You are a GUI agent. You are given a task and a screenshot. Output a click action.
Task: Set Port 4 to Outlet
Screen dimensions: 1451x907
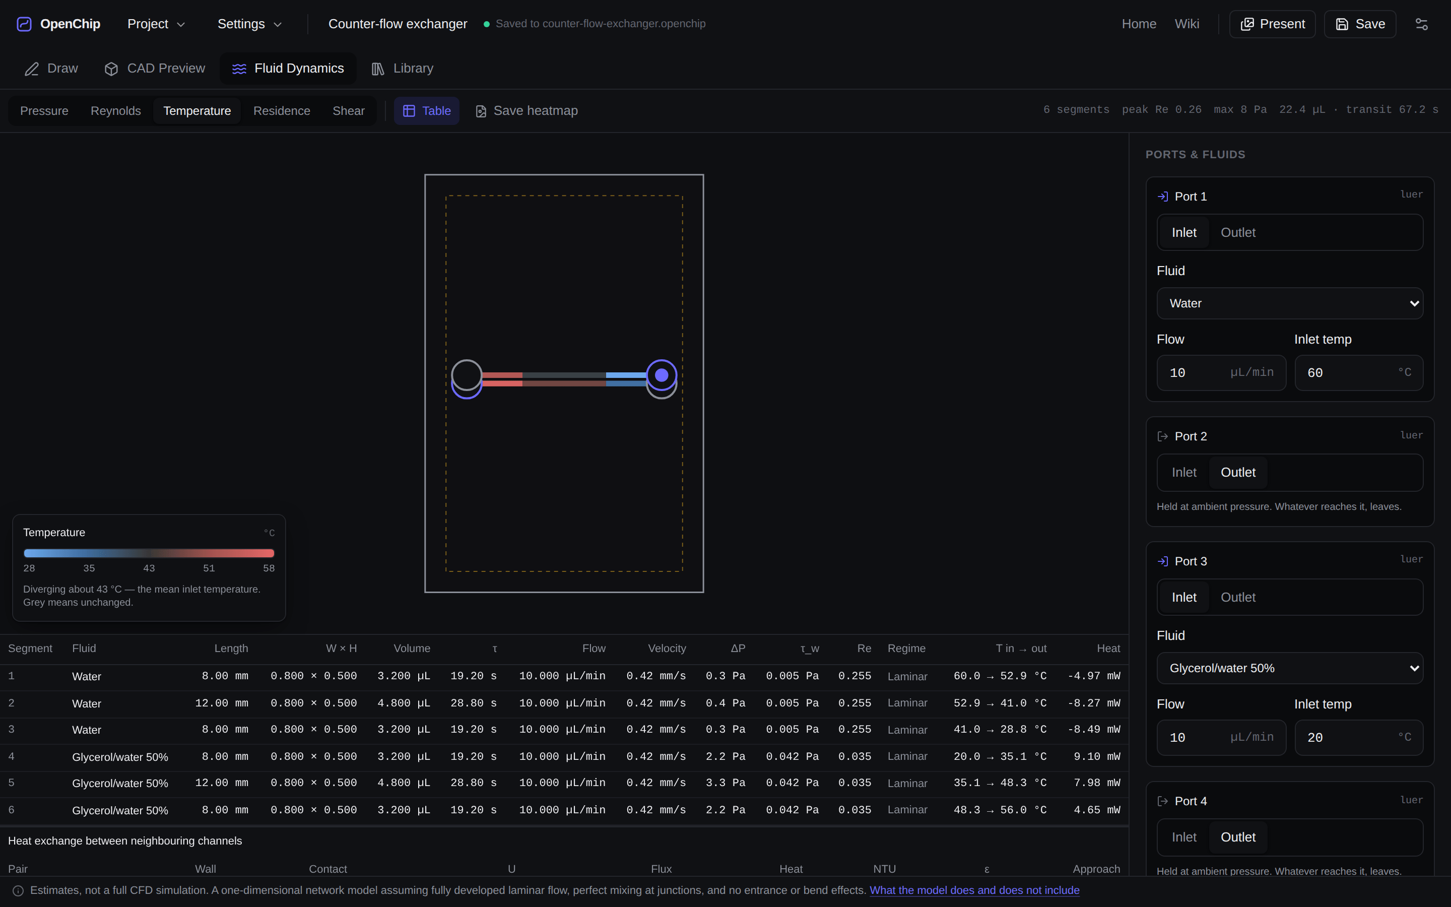click(1237, 837)
